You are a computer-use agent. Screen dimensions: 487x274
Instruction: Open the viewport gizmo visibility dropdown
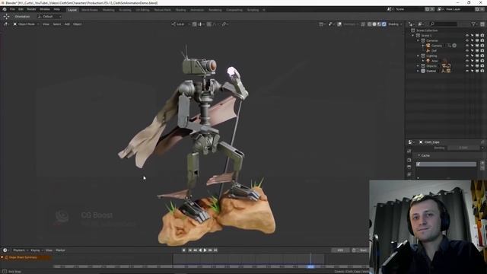coord(332,24)
